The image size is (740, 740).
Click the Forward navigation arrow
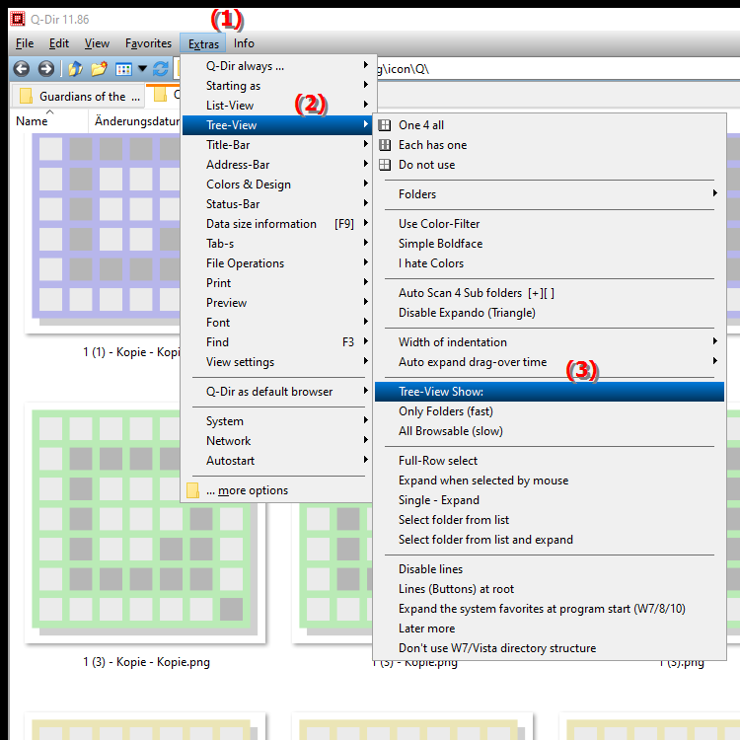[x=45, y=69]
